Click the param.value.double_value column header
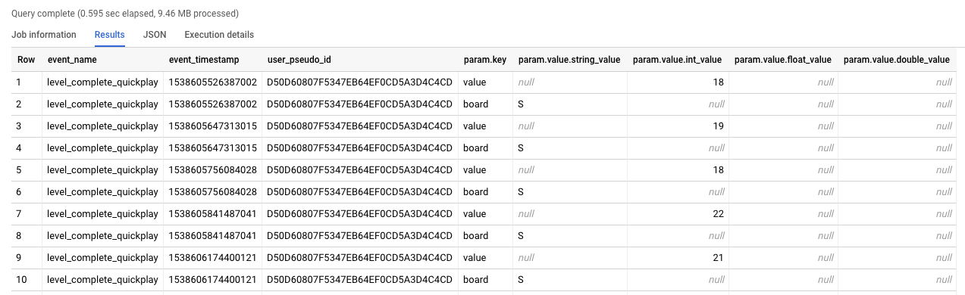The image size is (965, 295). click(897, 60)
